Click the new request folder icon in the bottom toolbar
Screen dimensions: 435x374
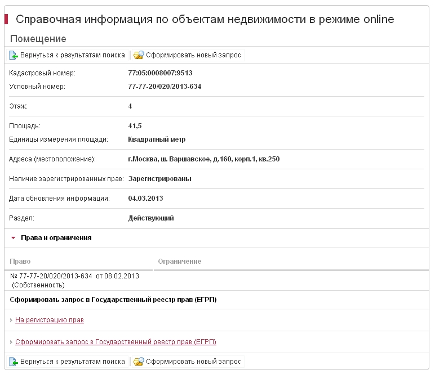(139, 362)
